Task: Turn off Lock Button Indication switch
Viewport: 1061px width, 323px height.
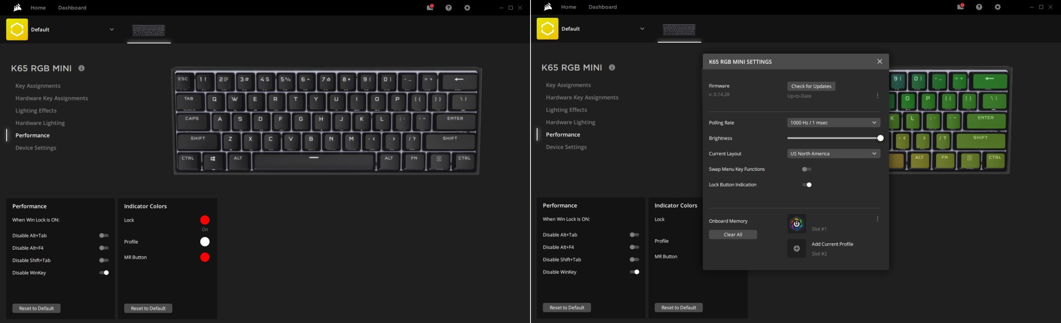Action: (x=807, y=185)
